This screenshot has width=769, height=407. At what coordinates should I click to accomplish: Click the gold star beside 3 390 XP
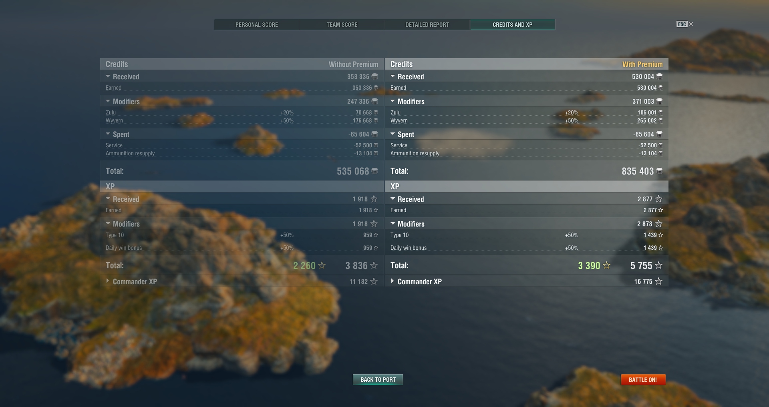pos(606,265)
